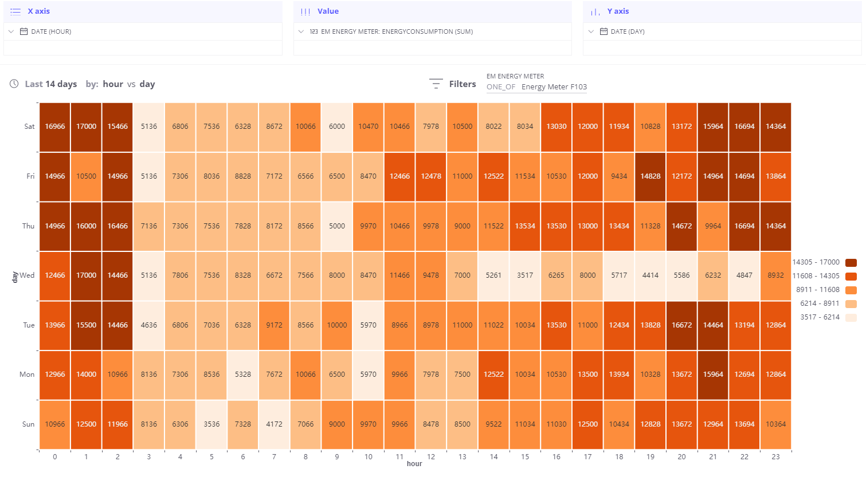Toggle the 8911 - 11608 legend entry
866x477 pixels.
coord(824,290)
